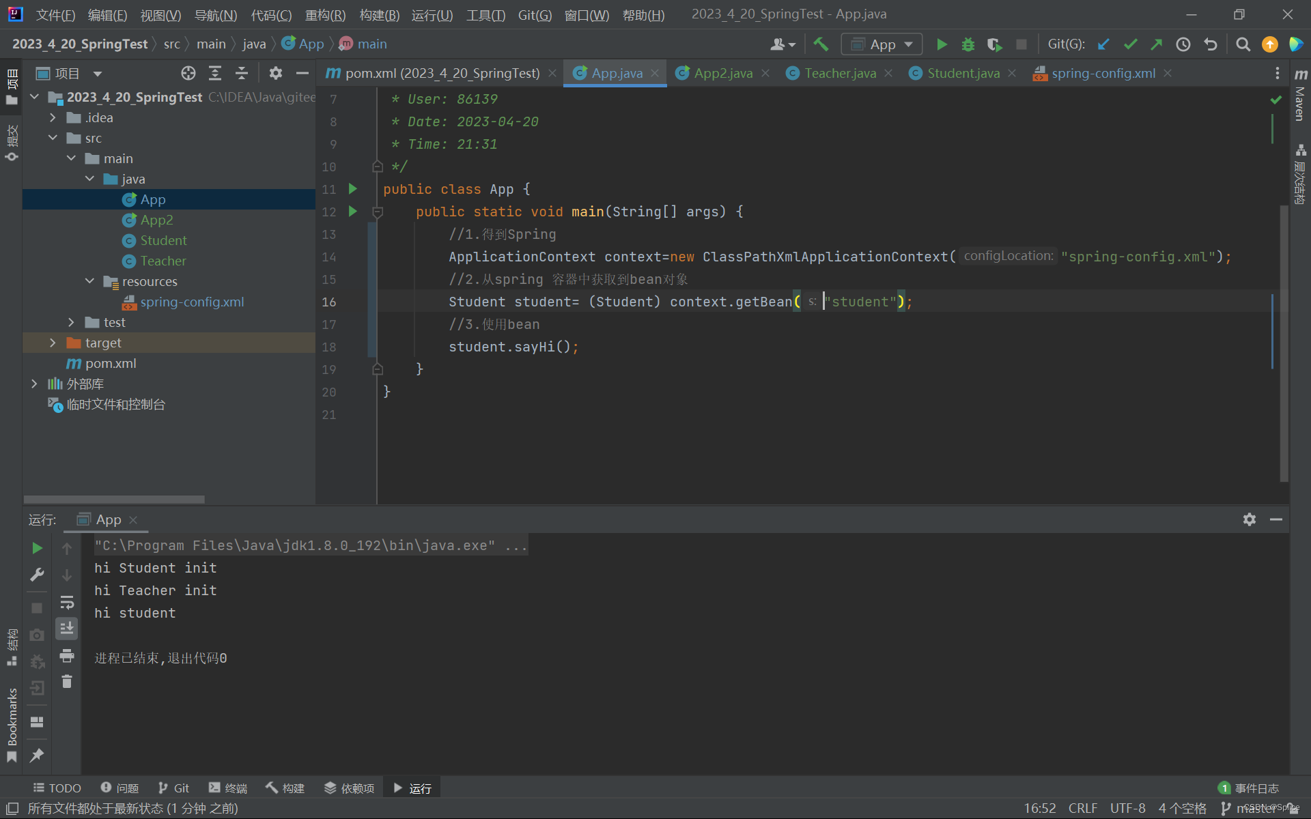The height and width of the screenshot is (819, 1311).
Task: Expand the test folder
Action: click(71, 322)
